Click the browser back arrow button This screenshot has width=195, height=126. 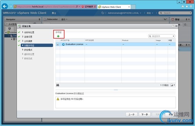[x=5, y=6]
